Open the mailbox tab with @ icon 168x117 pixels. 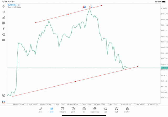coord(95,110)
